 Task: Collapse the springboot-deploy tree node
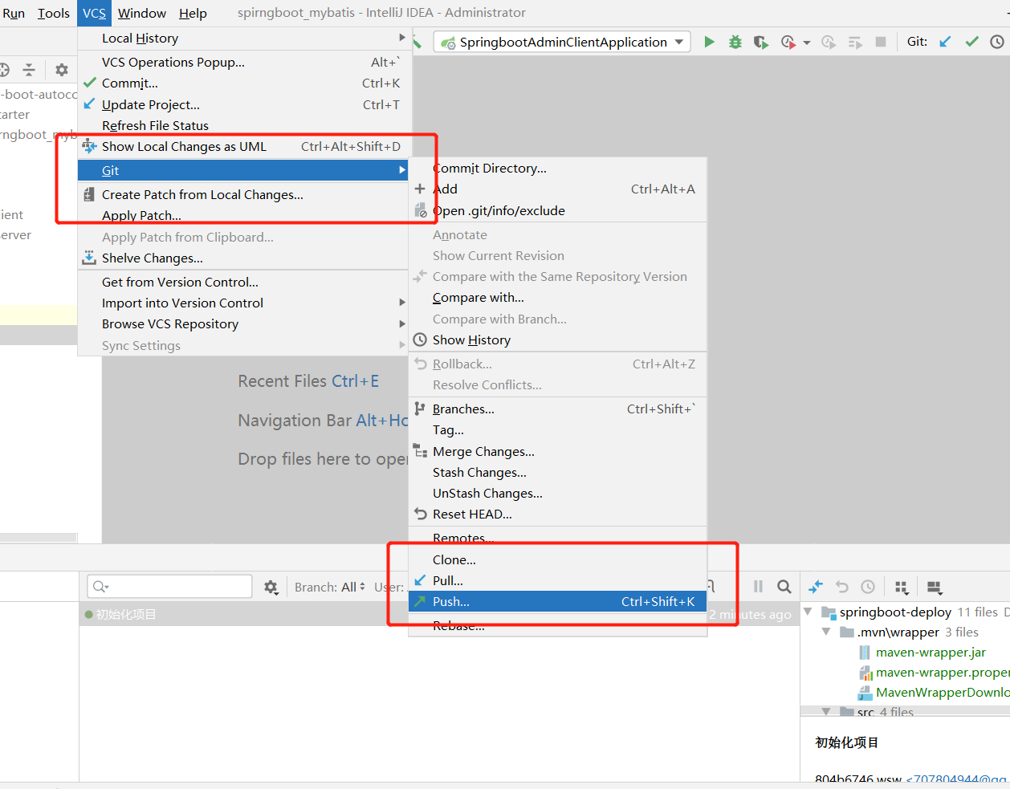(808, 612)
